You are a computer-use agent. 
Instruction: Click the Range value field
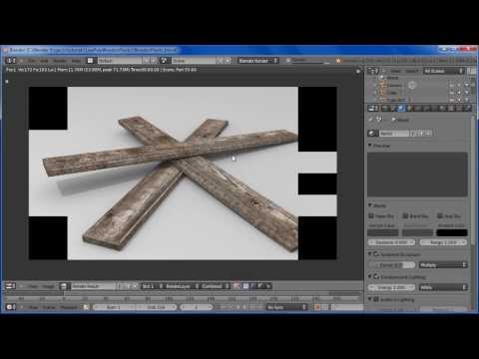[443, 242]
